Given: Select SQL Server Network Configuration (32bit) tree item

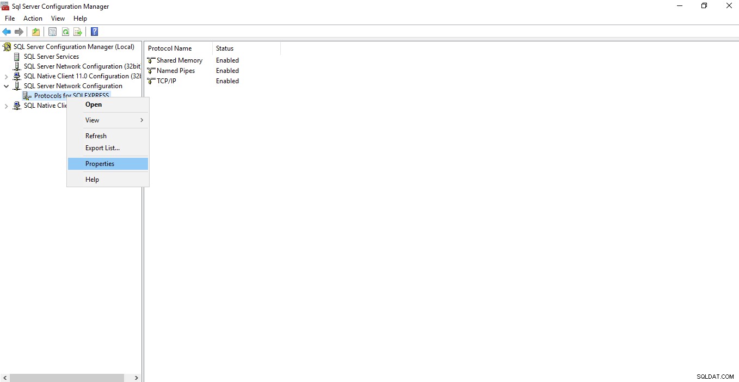Looking at the screenshot, I should point(82,66).
